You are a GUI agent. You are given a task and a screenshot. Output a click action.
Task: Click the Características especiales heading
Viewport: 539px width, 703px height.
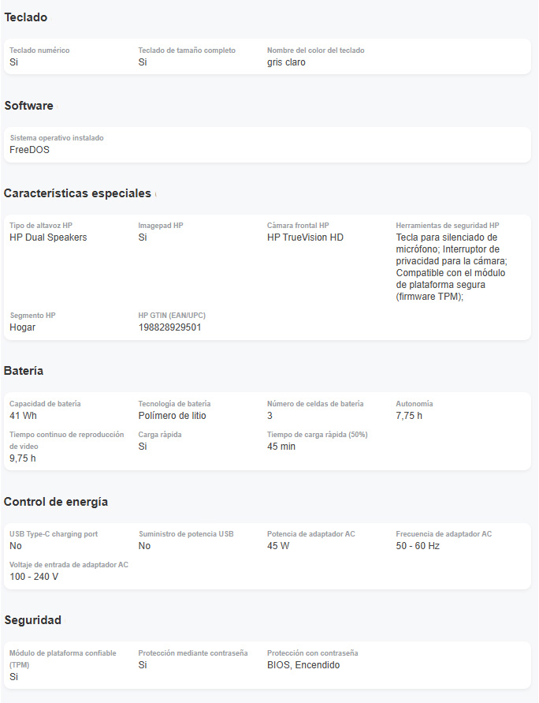tap(77, 193)
